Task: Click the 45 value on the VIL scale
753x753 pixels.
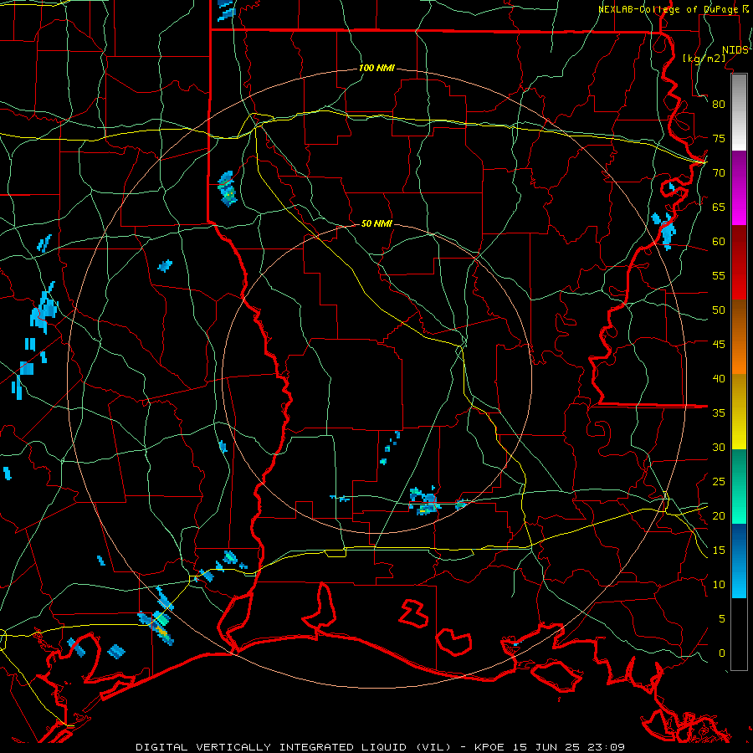Action: click(719, 345)
